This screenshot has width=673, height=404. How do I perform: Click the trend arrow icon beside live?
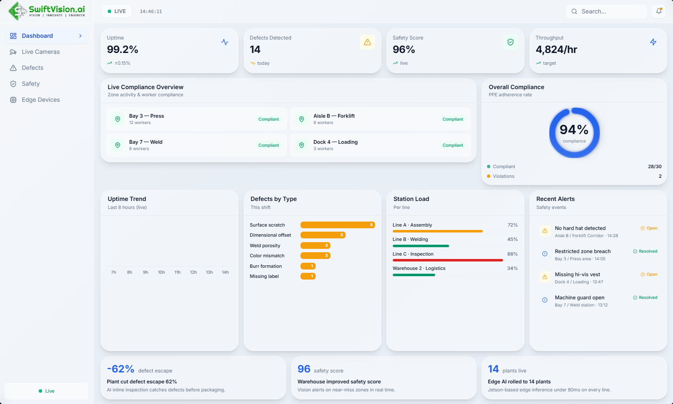coord(395,63)
